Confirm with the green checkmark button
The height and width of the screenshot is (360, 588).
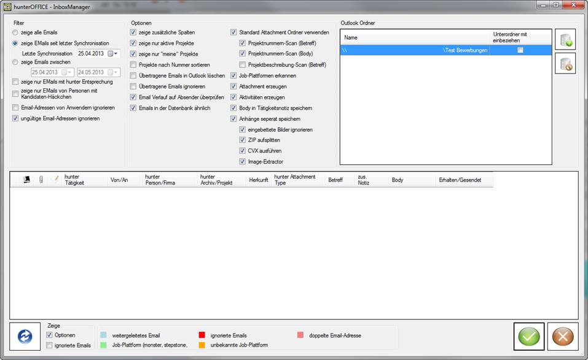(529, 337)
